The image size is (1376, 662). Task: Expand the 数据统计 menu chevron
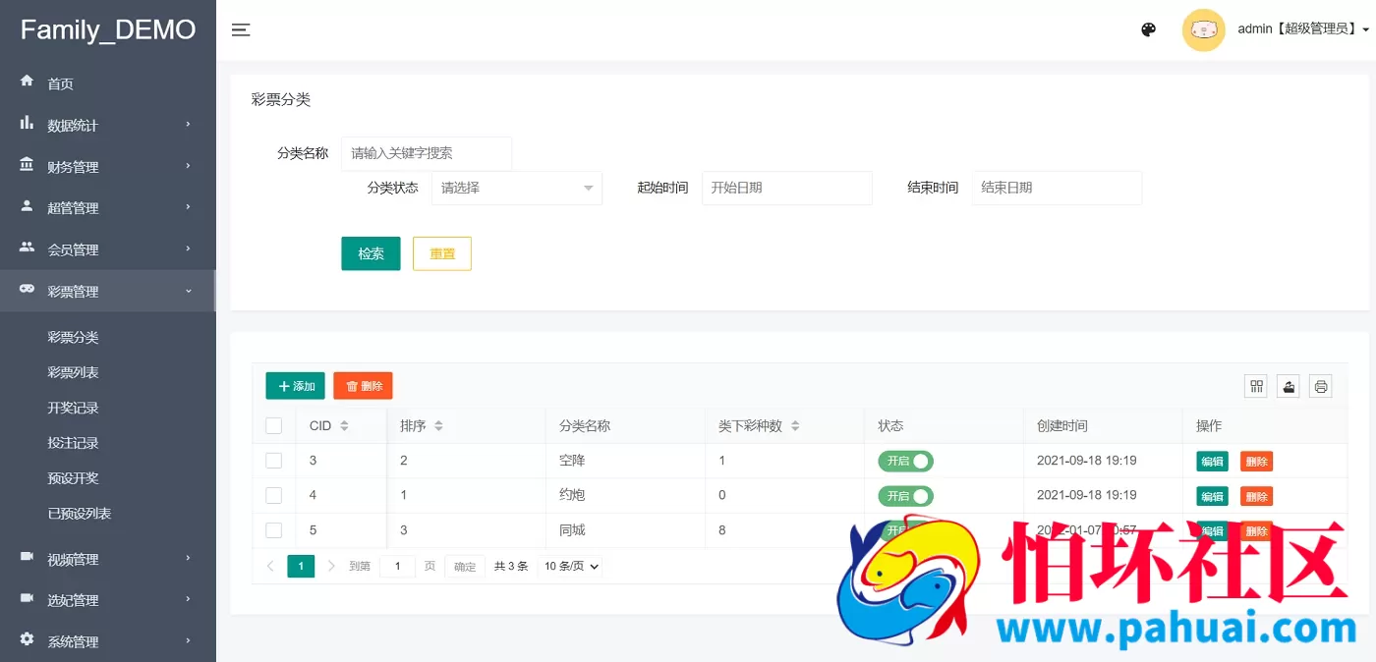[188, 125]
